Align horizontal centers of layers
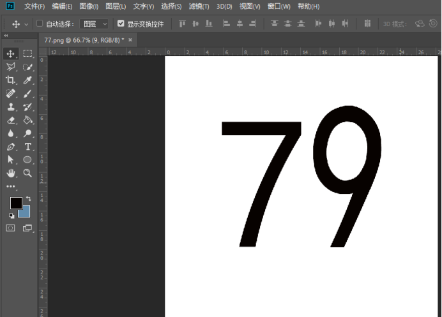The width and height of the screenshot is (442, 317). (x=240, y=24)
